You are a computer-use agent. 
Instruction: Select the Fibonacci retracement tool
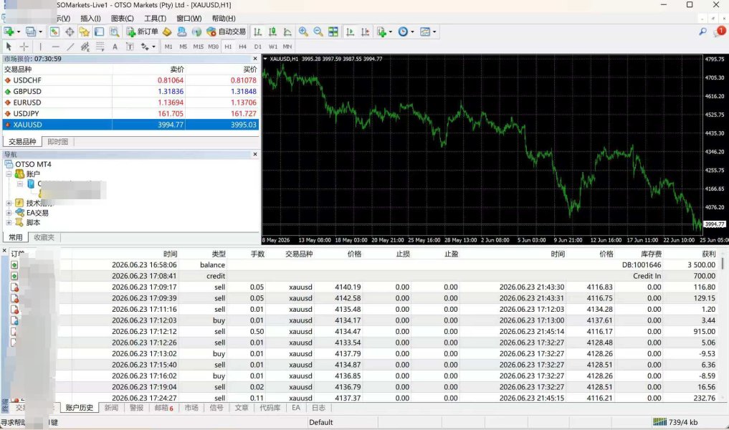100,47
